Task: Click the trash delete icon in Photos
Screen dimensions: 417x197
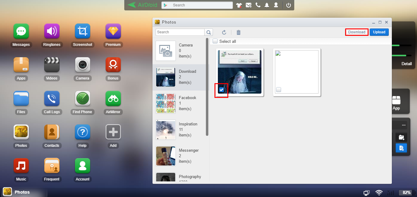Action: click(x=238, y=32)
